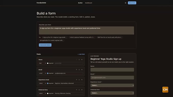
Task: Switch to the Builder tab
Action: (x=80, y=3)
